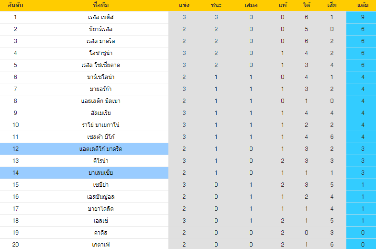Select team name มายอร์ก้า
The image size is (376, 249).
coord(101,89)
